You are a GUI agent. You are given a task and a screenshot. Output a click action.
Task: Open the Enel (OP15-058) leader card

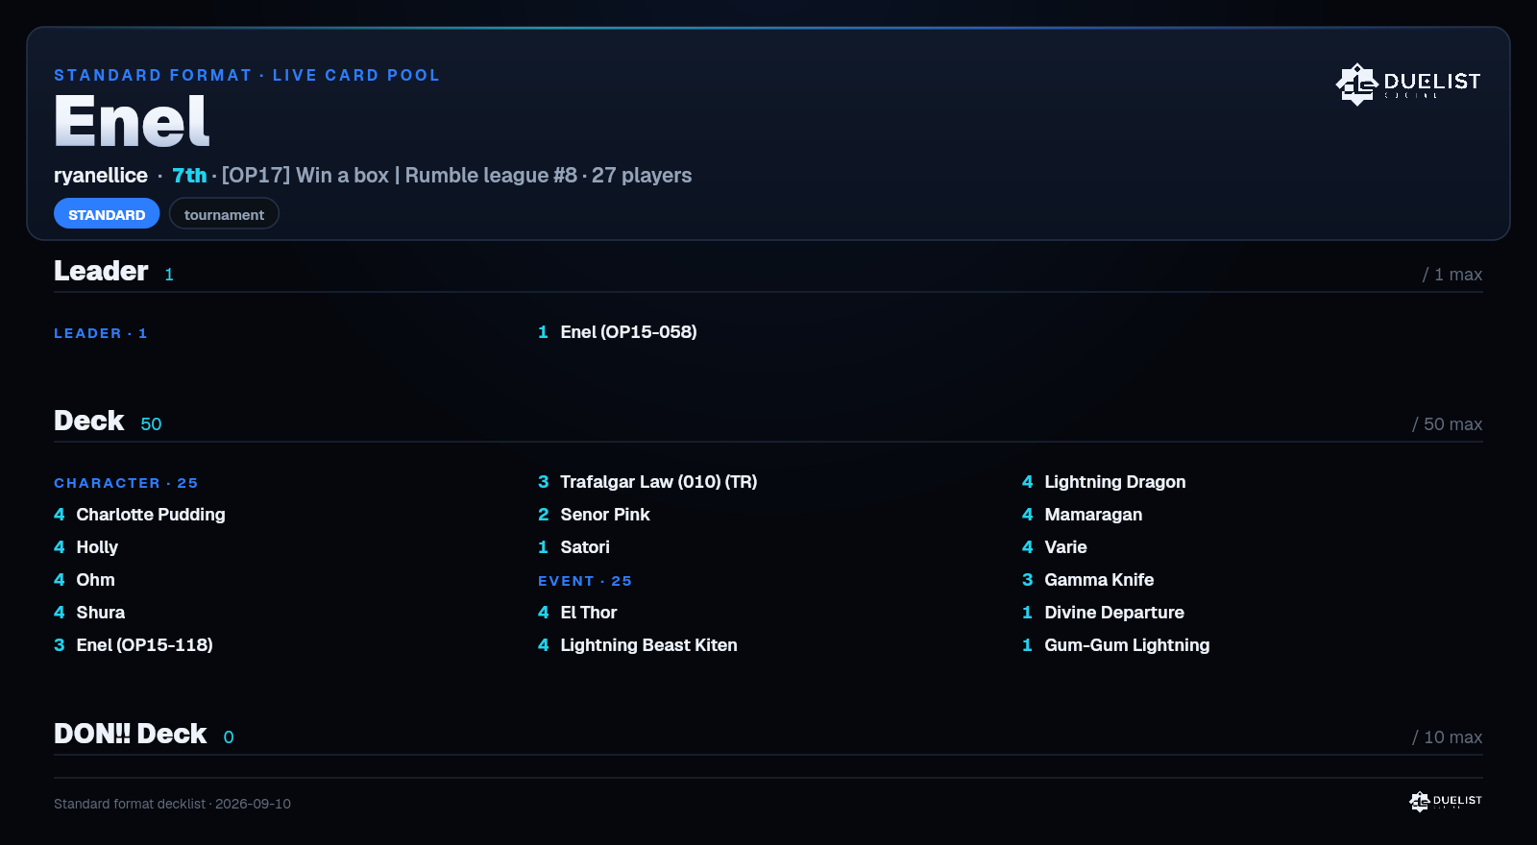coord(628,332)
